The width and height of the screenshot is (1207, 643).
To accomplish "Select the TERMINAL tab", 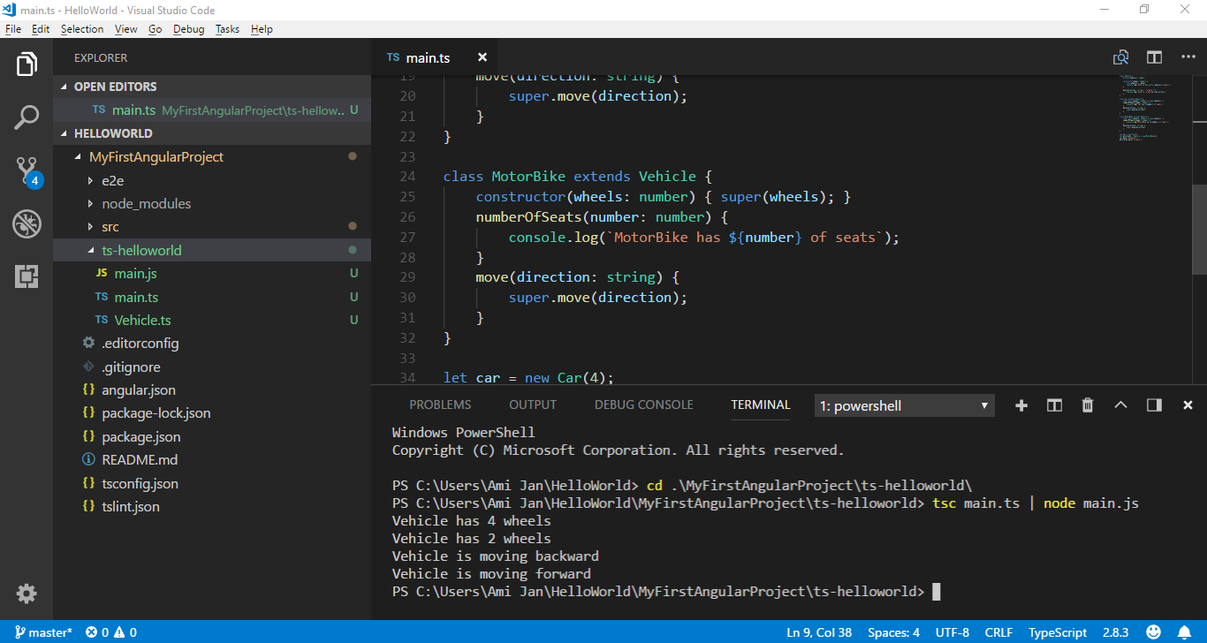I will (x=761, y=405).
